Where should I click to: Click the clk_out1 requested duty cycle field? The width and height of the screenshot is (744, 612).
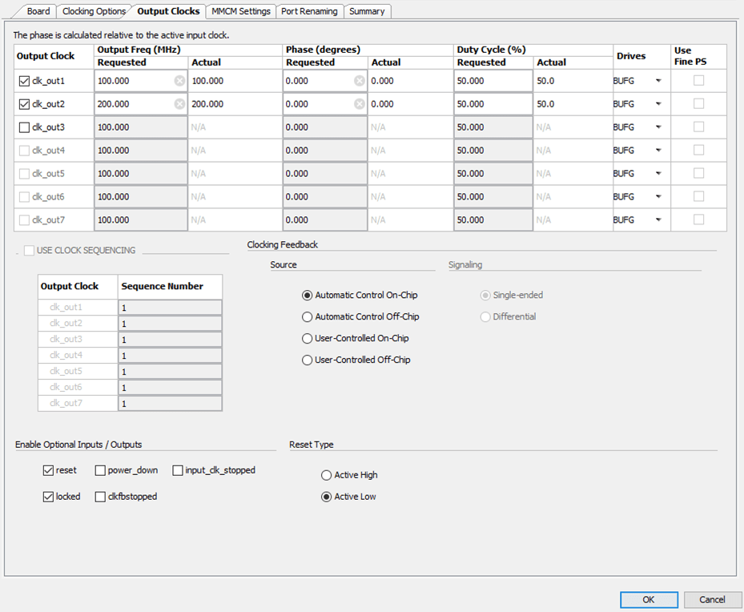pyautogui.click(x=493, y=81)
